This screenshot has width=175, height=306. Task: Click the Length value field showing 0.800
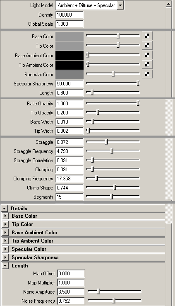[x=70, y=93]
